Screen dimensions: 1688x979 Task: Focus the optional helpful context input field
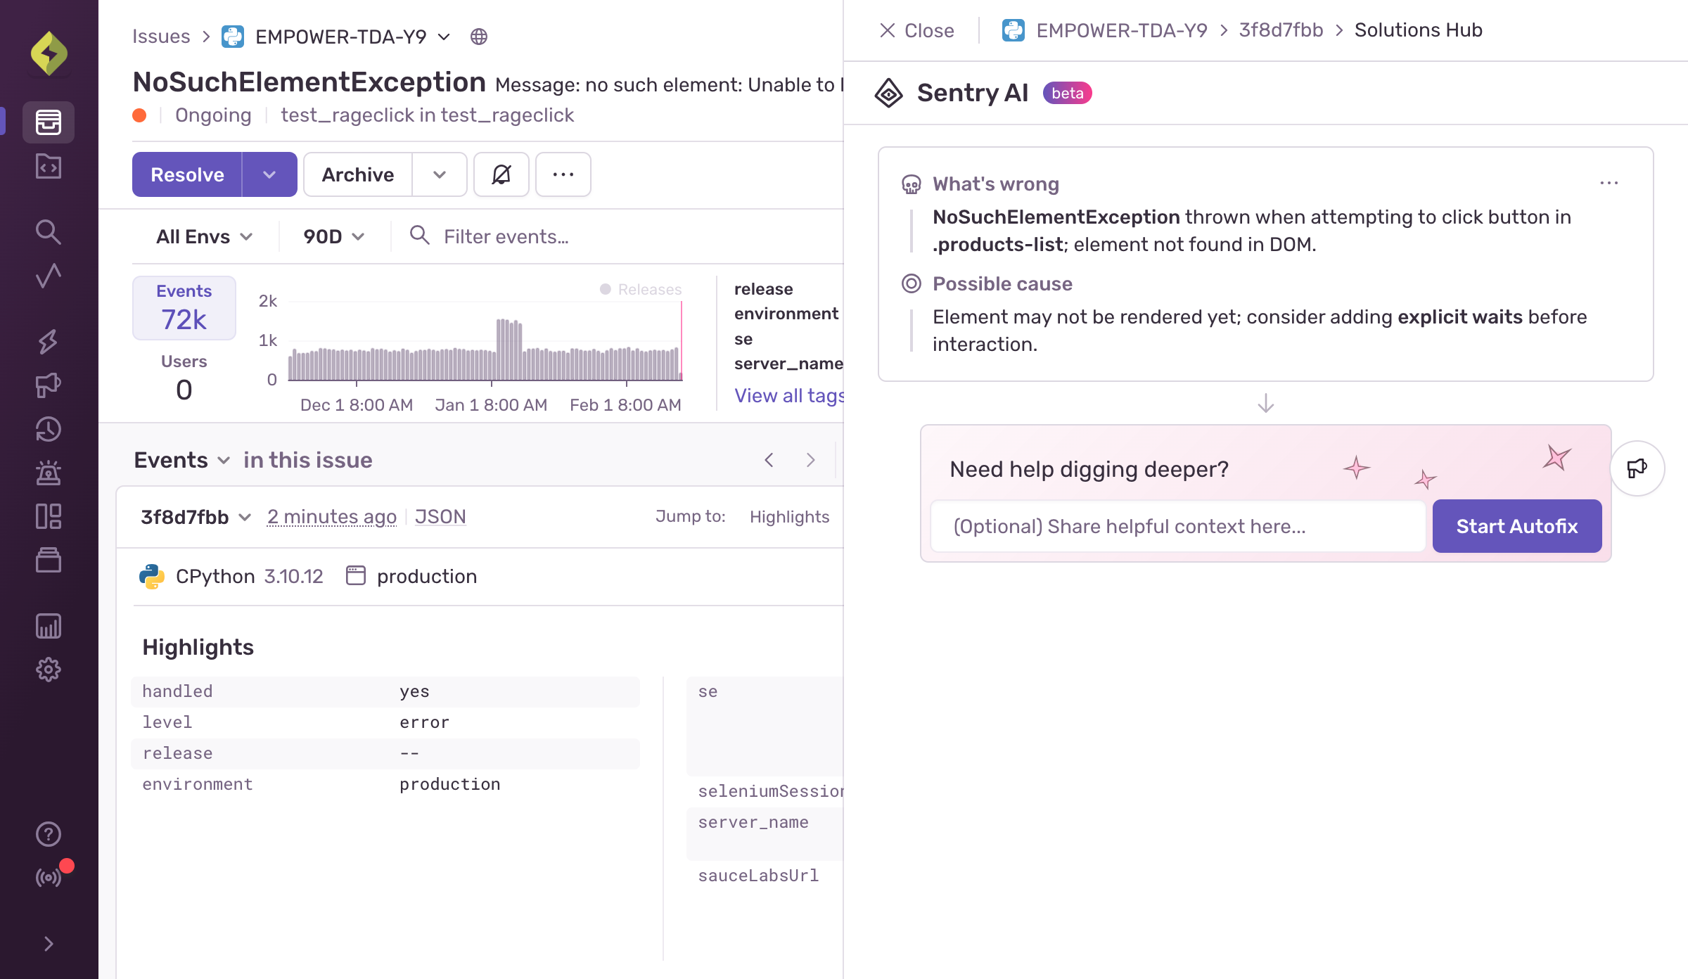(x=1177, y=526)
